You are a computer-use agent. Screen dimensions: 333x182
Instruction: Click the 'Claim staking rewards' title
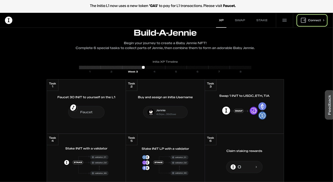(244, 151)
